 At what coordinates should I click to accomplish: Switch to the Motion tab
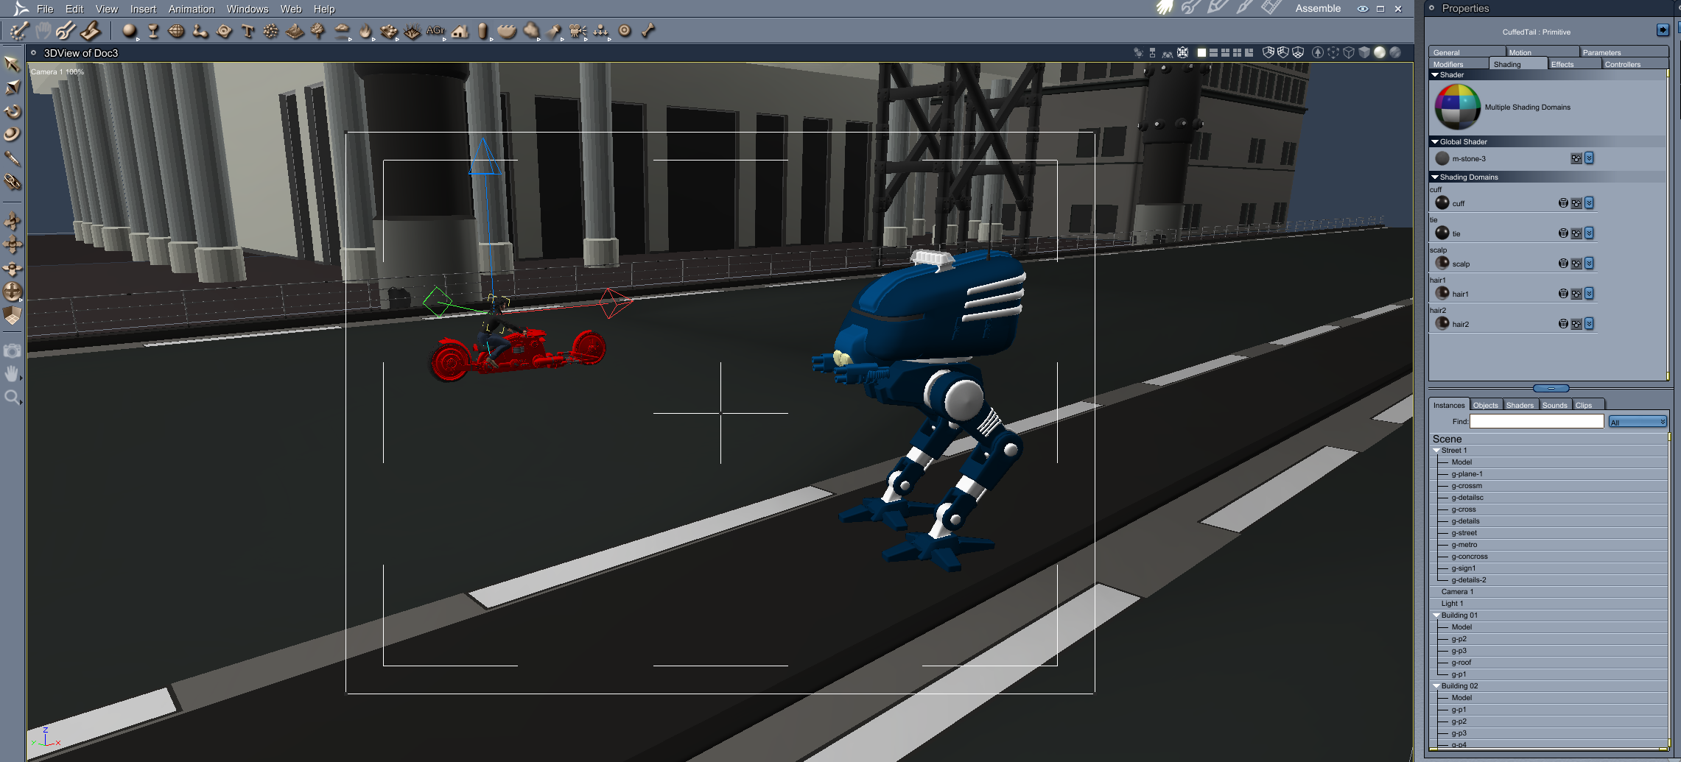(x=1543, y=52)
